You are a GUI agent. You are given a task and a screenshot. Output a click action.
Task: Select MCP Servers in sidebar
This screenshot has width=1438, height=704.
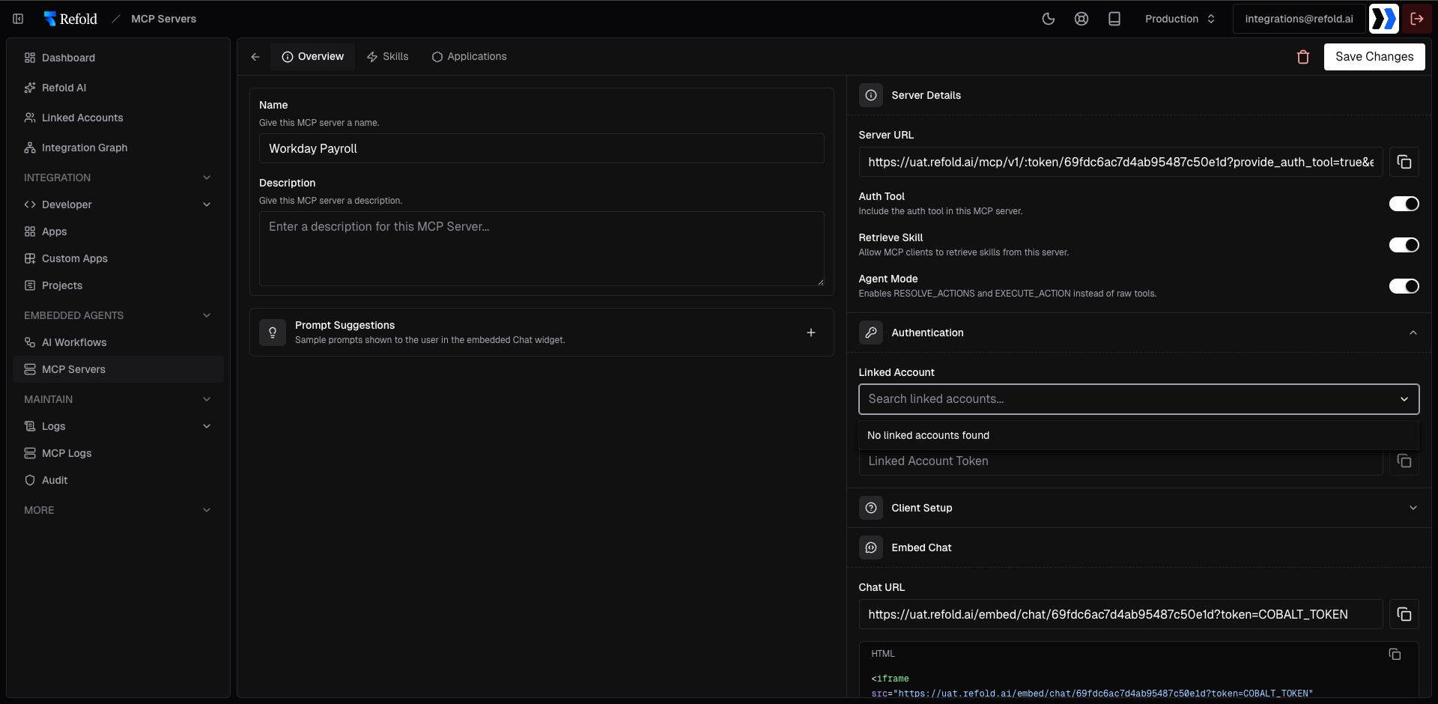tap(118, 369)
